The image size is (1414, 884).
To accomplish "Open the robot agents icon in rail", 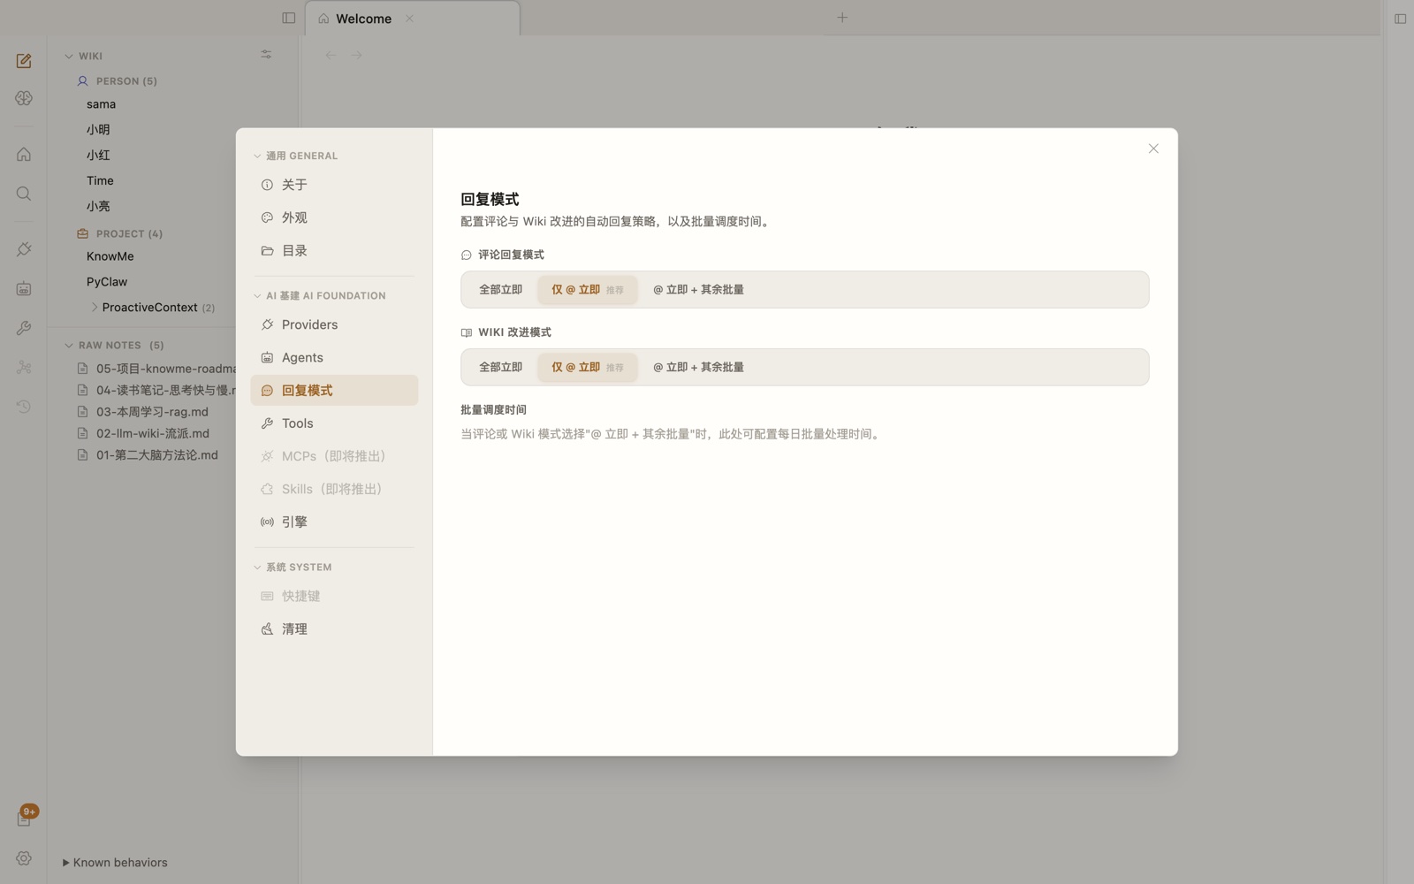I will pos(24,289).
